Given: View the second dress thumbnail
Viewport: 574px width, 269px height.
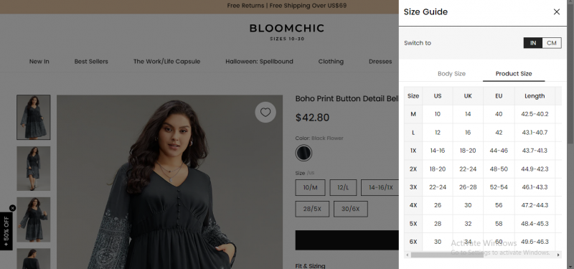Looking at the screenshot, I should (x=33, y=169).
